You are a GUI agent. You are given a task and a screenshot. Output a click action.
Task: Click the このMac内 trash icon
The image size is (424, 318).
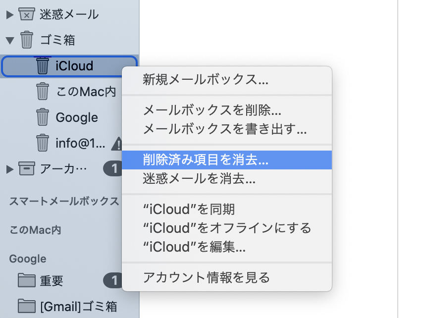(x=43, y=92)
